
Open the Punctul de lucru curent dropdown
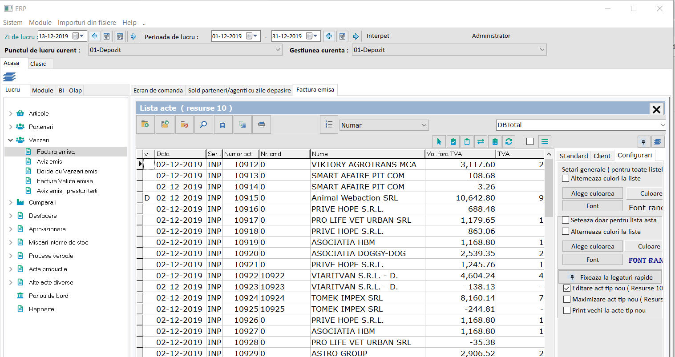pyautogui.click(x=278, y=50)
